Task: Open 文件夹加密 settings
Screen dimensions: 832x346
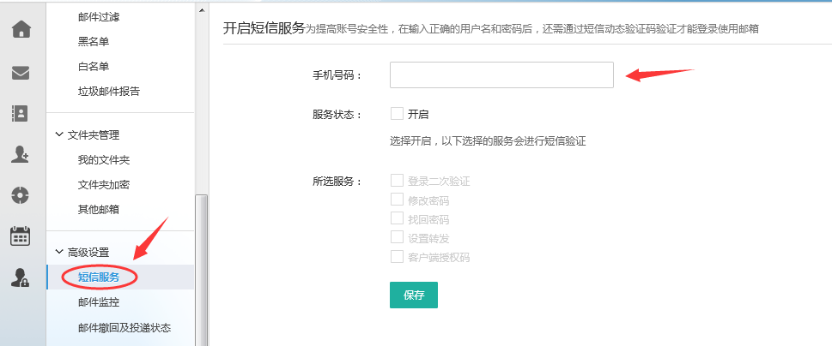Action: (x=103, y=184)
